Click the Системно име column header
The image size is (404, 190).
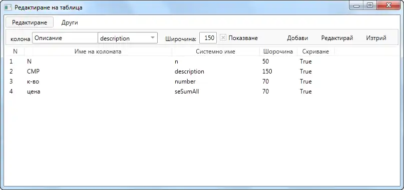tap(216, 51)
